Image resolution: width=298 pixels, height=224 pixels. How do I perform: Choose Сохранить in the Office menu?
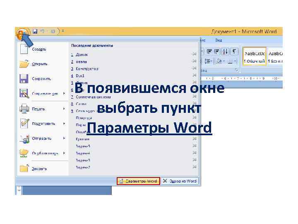41,79
